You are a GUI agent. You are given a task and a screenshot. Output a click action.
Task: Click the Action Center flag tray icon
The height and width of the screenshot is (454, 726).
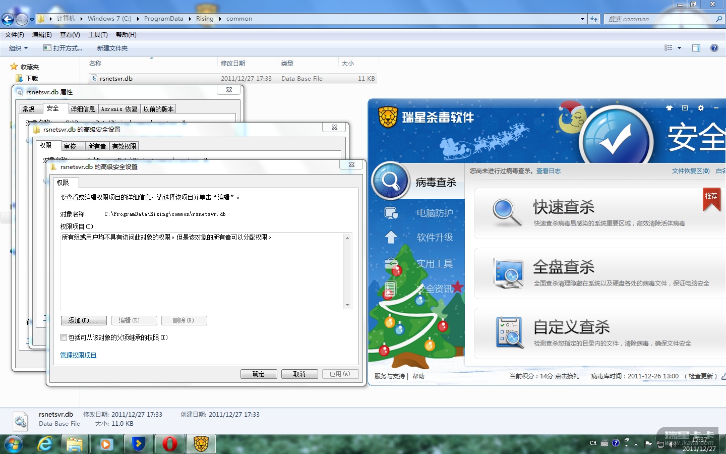648,444
